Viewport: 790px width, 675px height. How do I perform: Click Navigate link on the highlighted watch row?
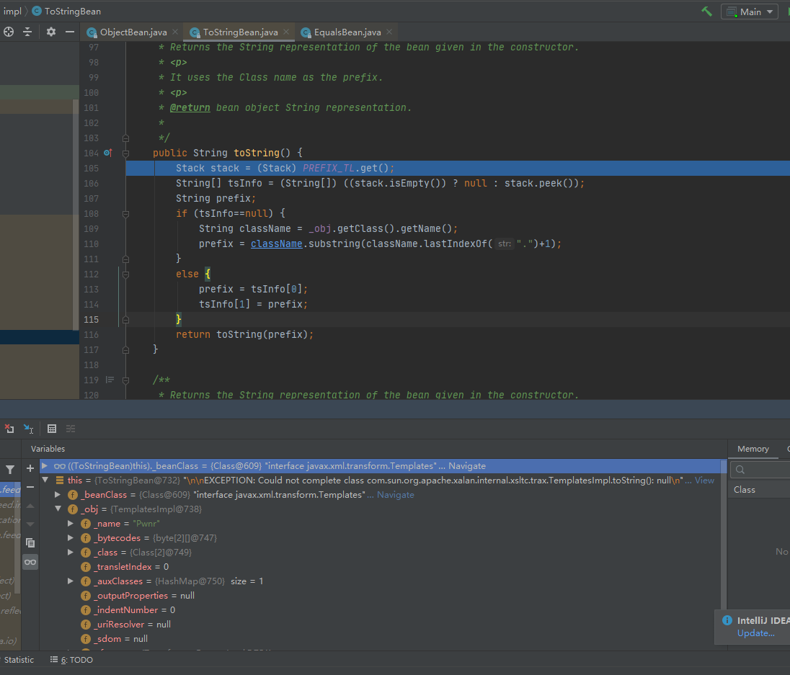466,466
